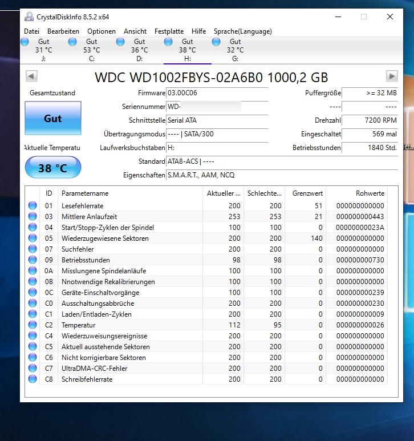This screenshot has width=414, height=441.
Task: Open the Festplatte menu
Action: click(169, 31)
